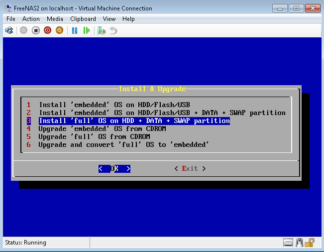Select option 3 Install 'full' OS on HDD

(x=128, y=121)
